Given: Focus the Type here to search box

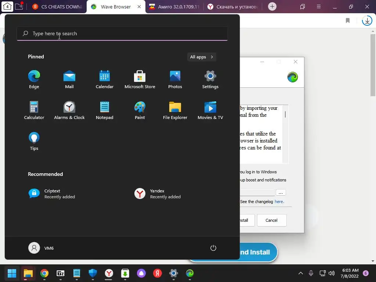Looking at the screenshot, I should [x=122, y=33].
